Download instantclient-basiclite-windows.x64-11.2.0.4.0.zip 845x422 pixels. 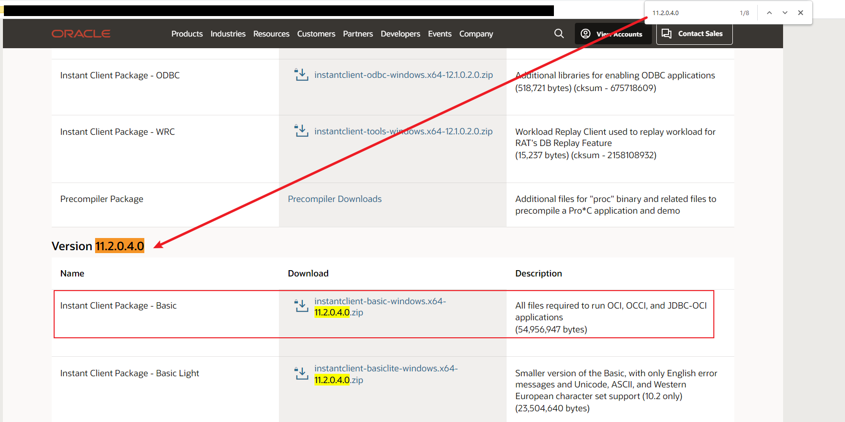coord(386,374)
